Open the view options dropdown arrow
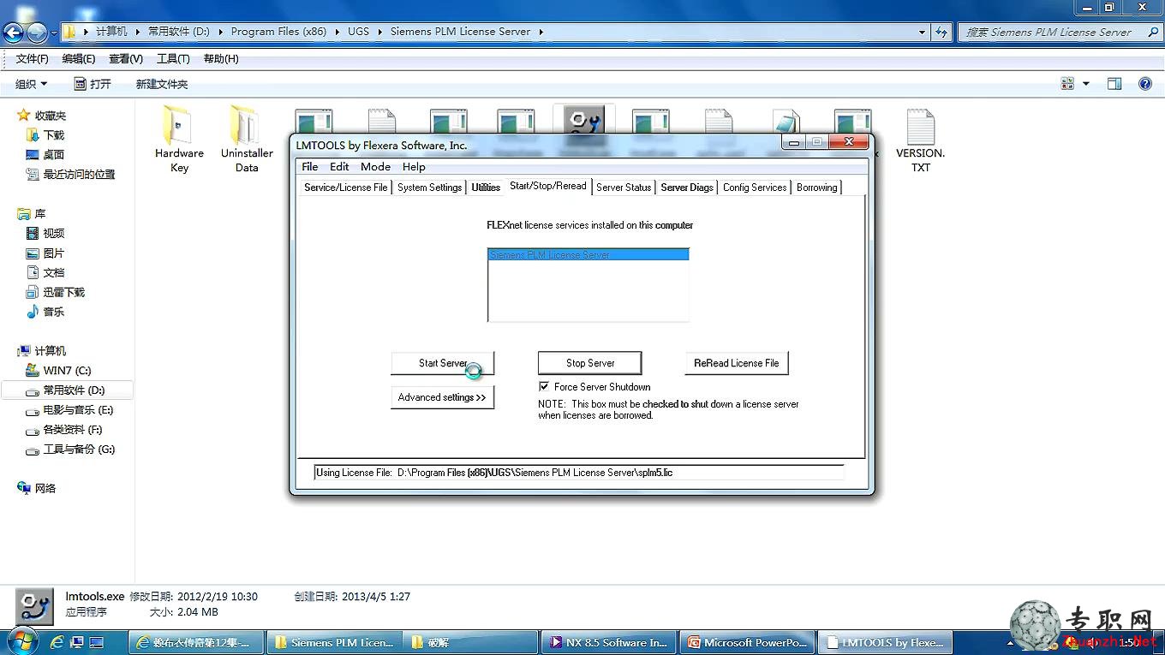Screen dimensions: 1165x655 pyautogui.click(x=1085, y=83)
